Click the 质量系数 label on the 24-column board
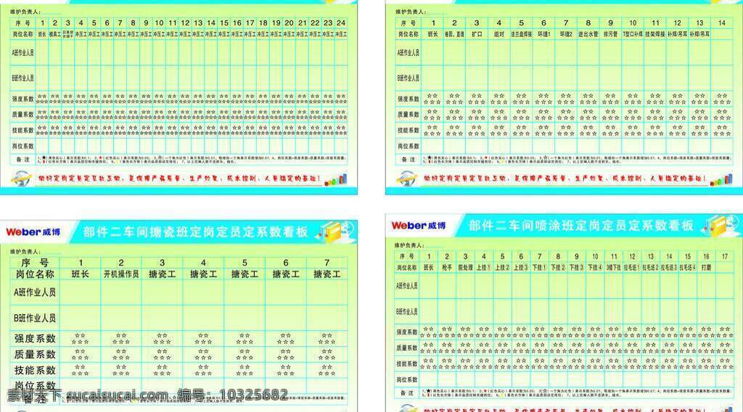 tap(22, 115)
